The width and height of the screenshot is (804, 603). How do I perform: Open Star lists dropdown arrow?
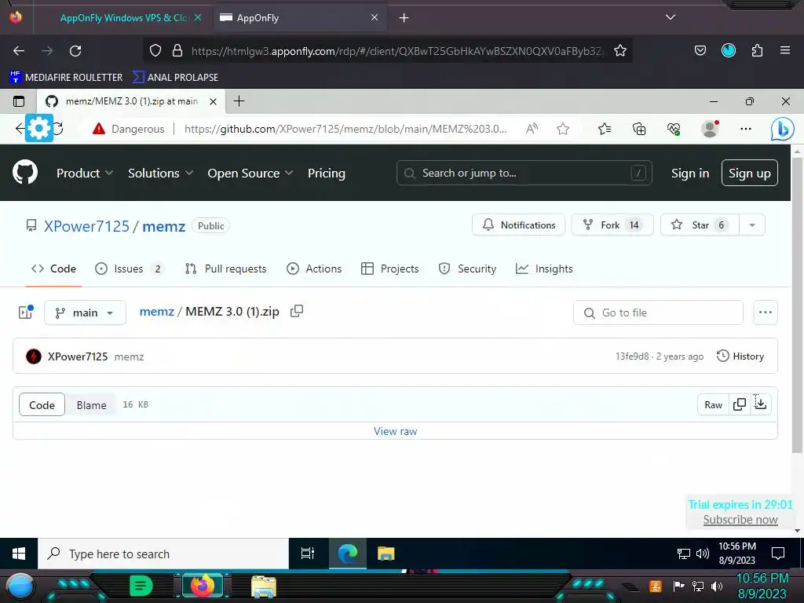[x=751, y=225]
